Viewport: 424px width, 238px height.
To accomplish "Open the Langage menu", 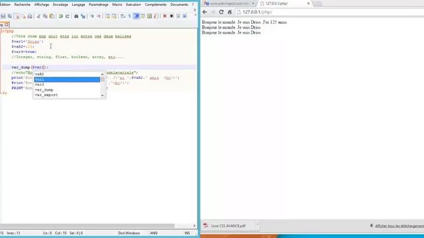I will (78, 5).
